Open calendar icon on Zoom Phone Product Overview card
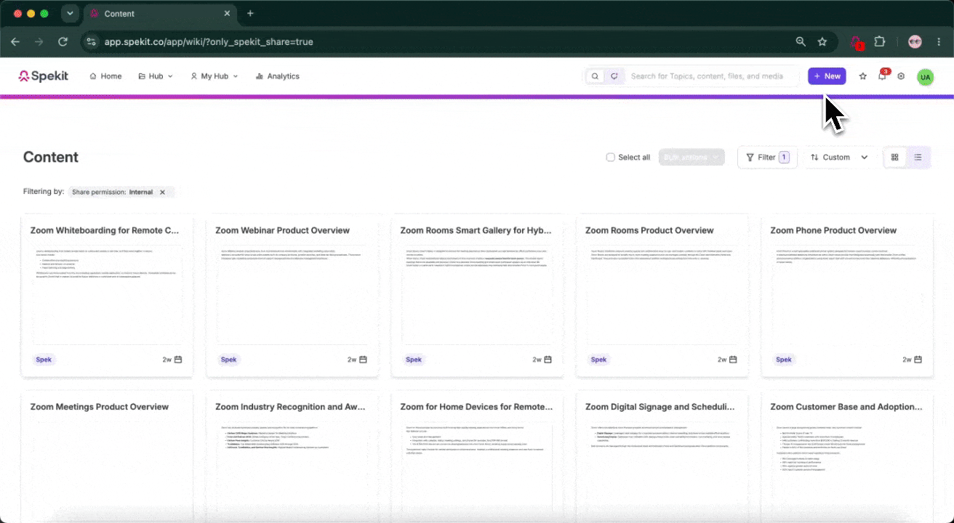Screen dimensions: 954x523 (918, 360)
